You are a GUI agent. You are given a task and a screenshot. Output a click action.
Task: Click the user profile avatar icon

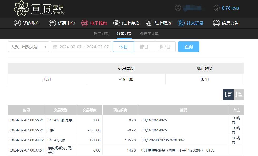coord(178,8)
